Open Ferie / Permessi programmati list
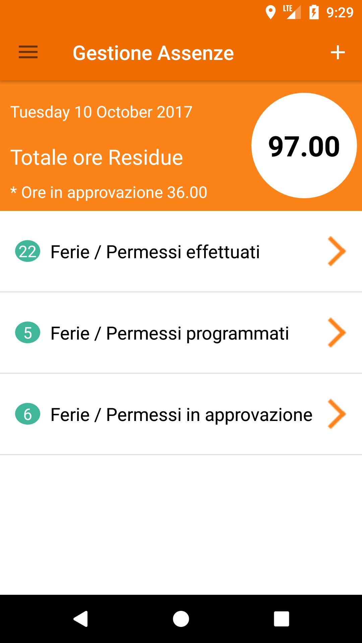Image resolution: width=362 pixels, height=643 pixels. tap(169, 333)
